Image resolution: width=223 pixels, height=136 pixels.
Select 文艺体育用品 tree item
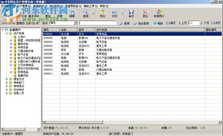(x=26, y=65)
